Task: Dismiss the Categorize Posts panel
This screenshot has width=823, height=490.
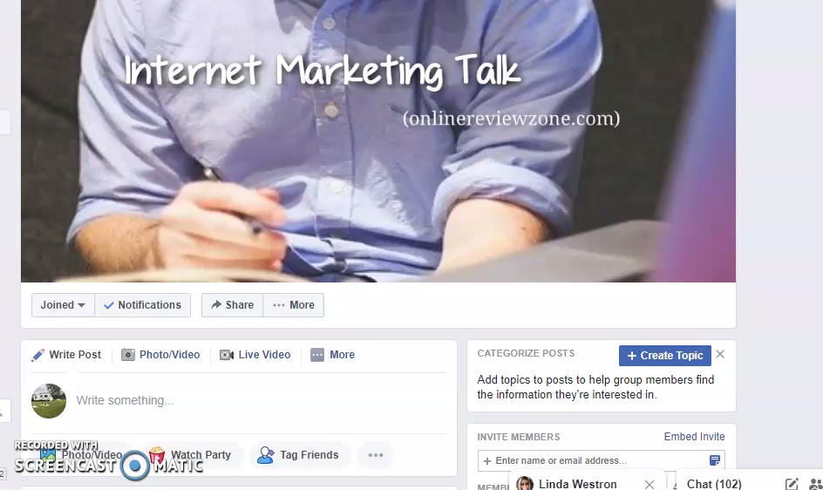Action: pyautogui.click(x=720, y=355)
